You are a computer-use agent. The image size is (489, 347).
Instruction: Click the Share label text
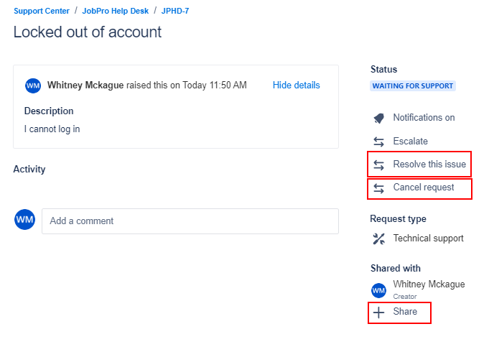pyautogui.click(x=405, y=312)
